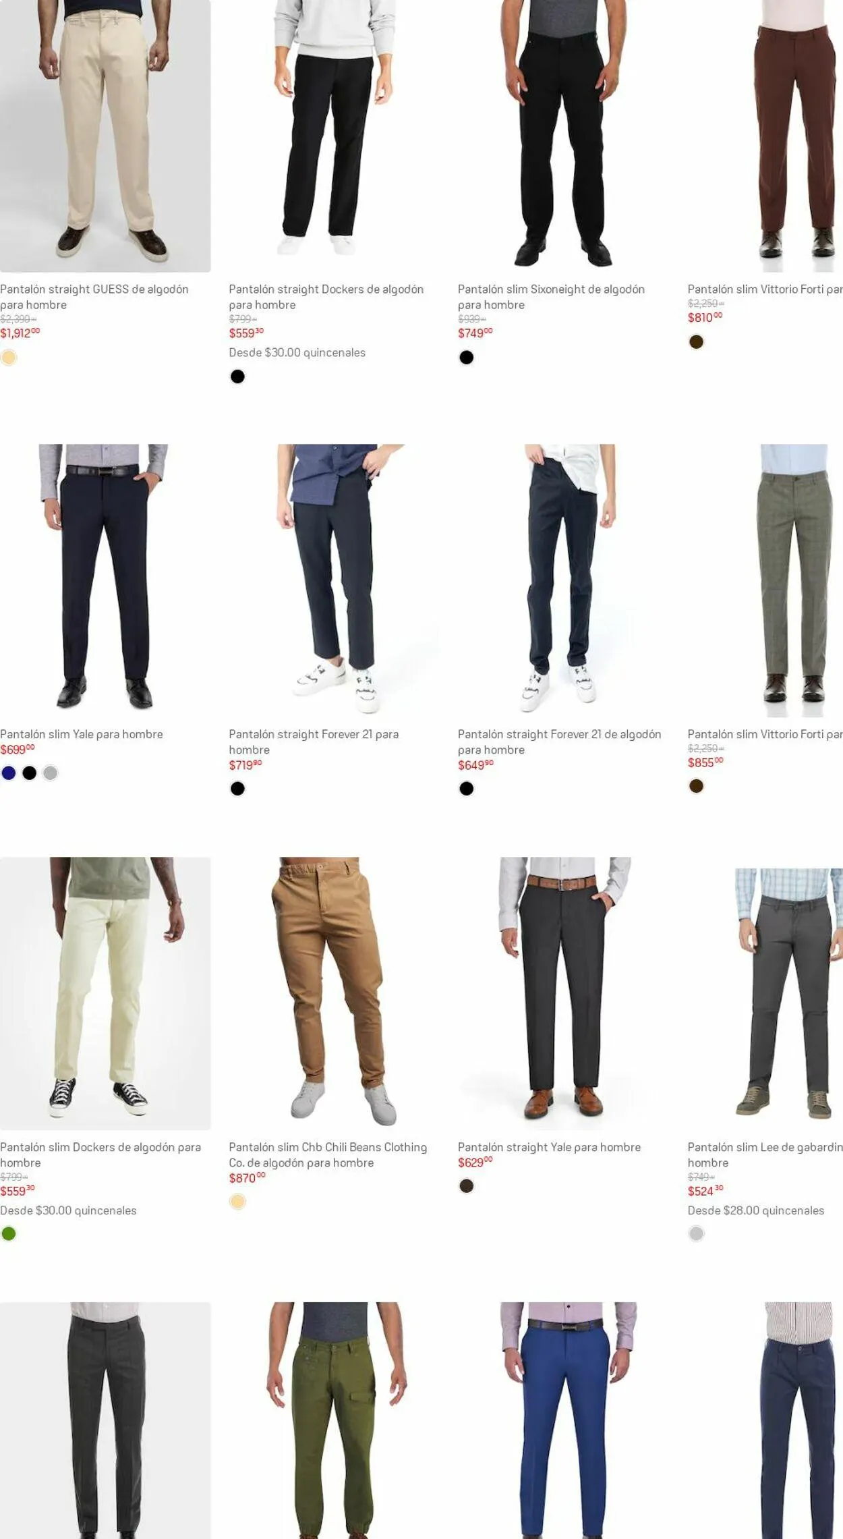The image size is (843, 1539).
Task: View beige GUESS pants product image
Action: tap(105, 136)
